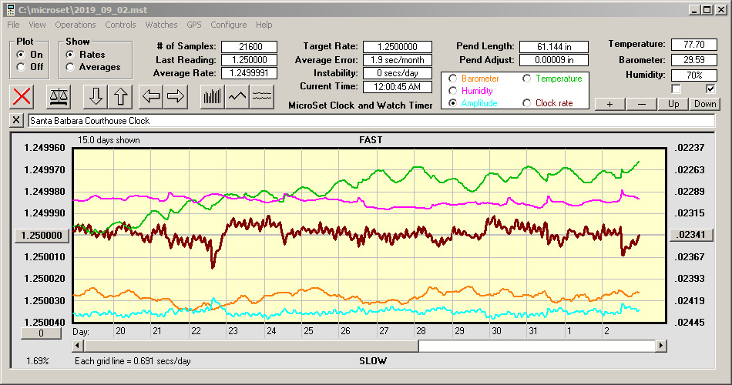The height and width of the screenshot is (385, 732).
Task: Click the graph scrollbar left arrow
Action: (x=79, y=346)
